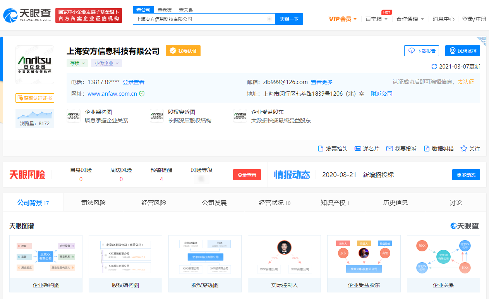Open the VIP会员 dropdown
This screenshot has height=299, width=489.
pos(343,19)
